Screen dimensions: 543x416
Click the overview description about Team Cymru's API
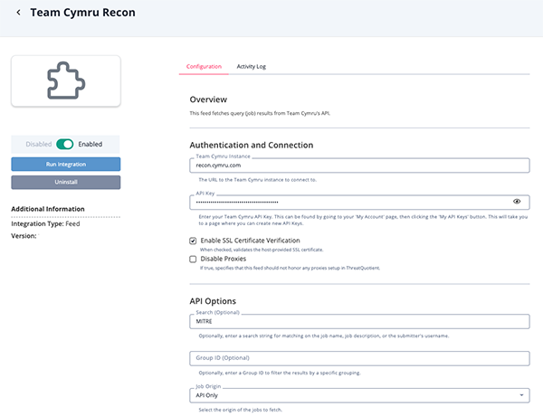pyautogui.click(x=260, y=113)
